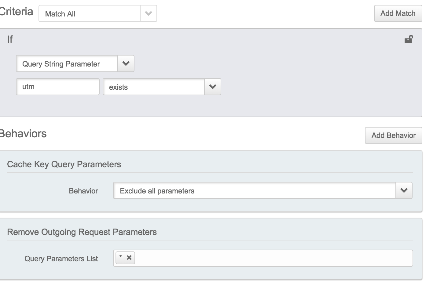Click the If label in criteria panel
Screen dimensions: 426x285
tap(10, 39)
